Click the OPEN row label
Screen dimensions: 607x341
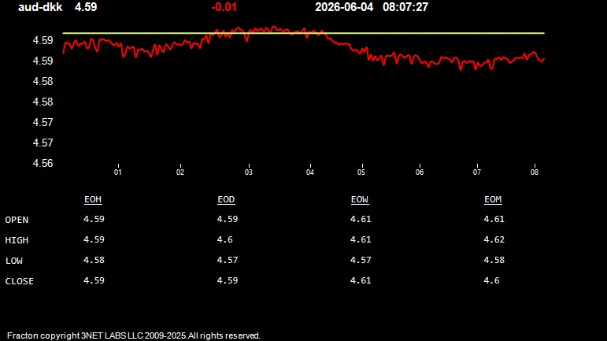tap(17, 220)
